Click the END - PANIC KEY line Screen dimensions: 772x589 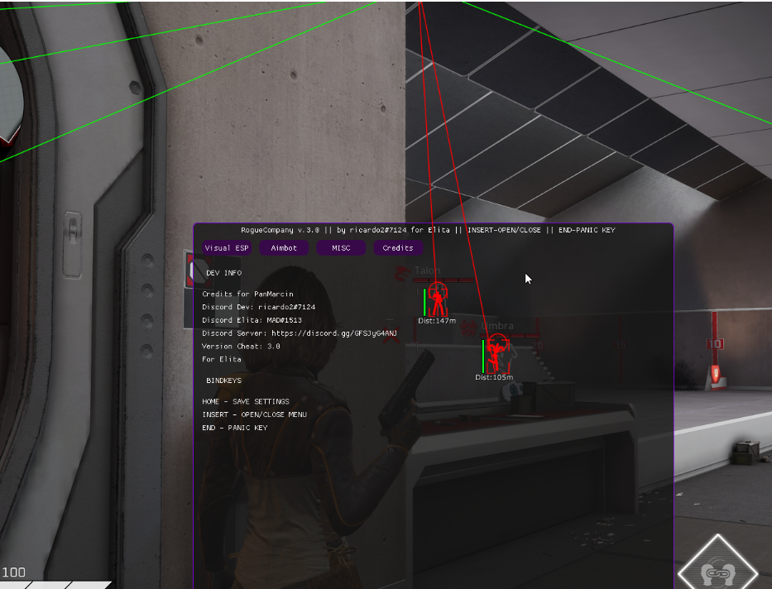(x=235, y=428)
